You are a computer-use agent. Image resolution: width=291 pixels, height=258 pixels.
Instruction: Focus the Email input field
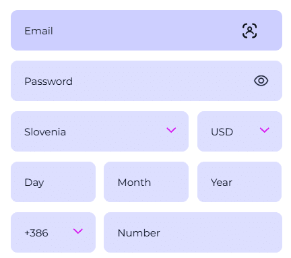[x=146, y=30]
